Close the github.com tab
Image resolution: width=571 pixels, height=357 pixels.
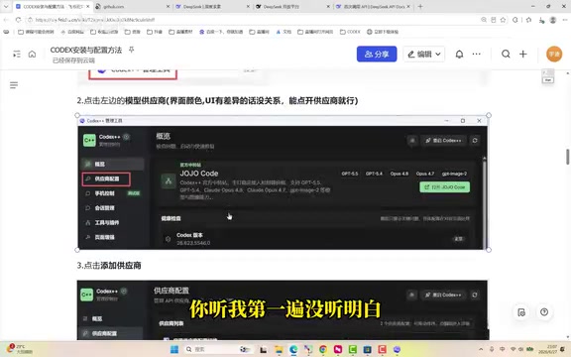pos(168,7)
